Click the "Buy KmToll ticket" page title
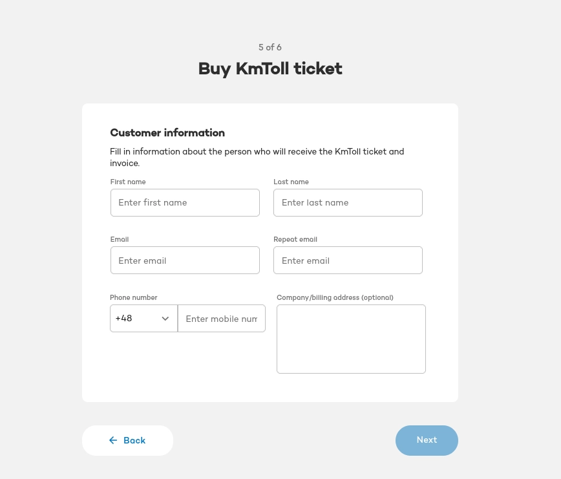561x479 pixels. pyautogui.click(x=270, y=69)
